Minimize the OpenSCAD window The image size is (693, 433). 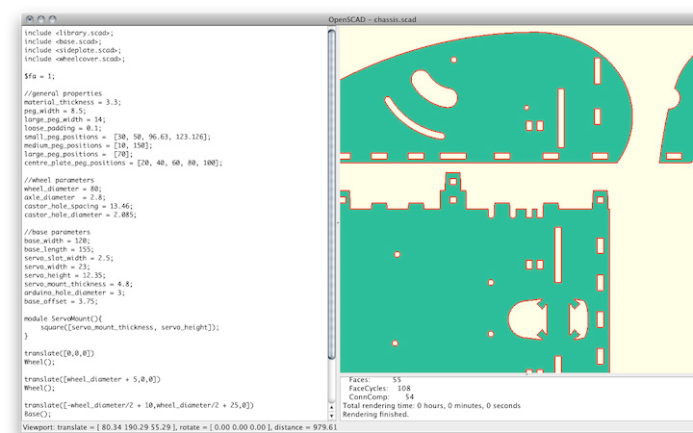(x=41, y=19)
